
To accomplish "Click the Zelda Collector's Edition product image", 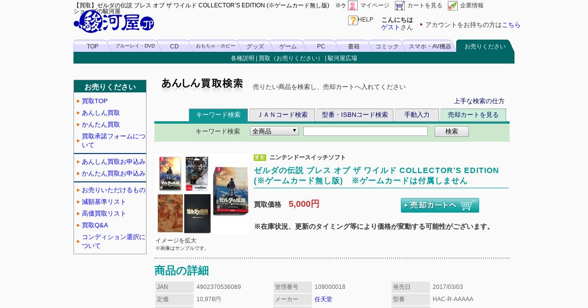I will (202, 194).
